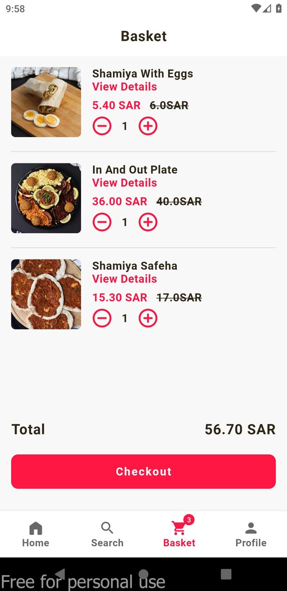Viewport: 287px width, 591px height.
Task: Tap the In And Out Plate photo
Action: pos(46,198)
